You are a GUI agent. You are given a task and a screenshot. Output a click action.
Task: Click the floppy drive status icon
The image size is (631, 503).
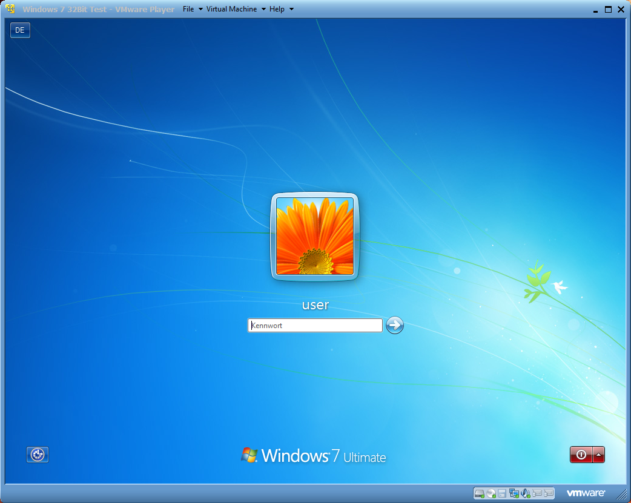coord(502,493)
